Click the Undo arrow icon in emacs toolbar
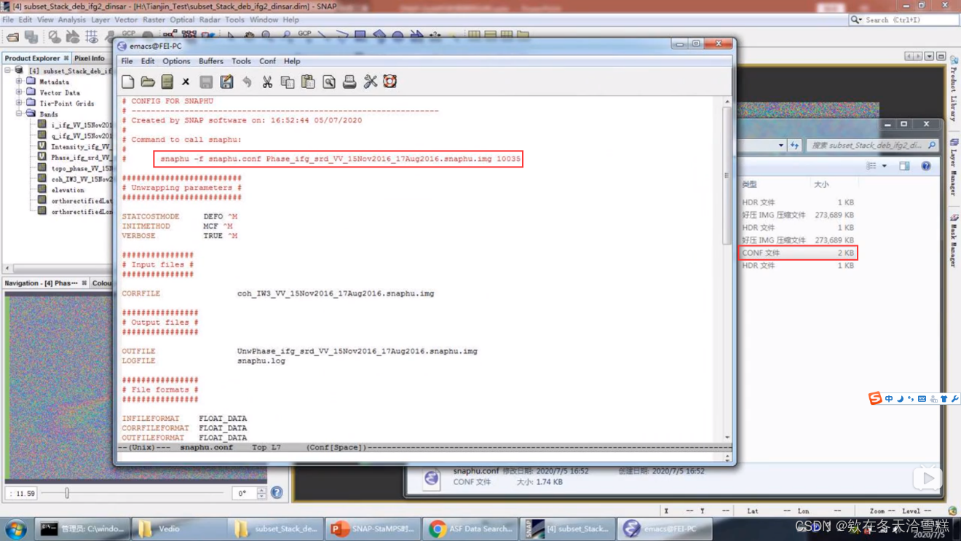Screen dimensions: 961x541 pyautogui.click(x=247, y=82)
